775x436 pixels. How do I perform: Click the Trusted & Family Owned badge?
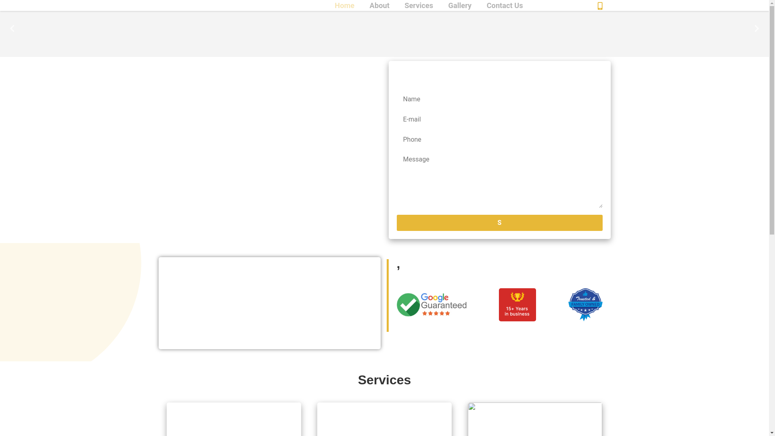(x=585, y=304)
